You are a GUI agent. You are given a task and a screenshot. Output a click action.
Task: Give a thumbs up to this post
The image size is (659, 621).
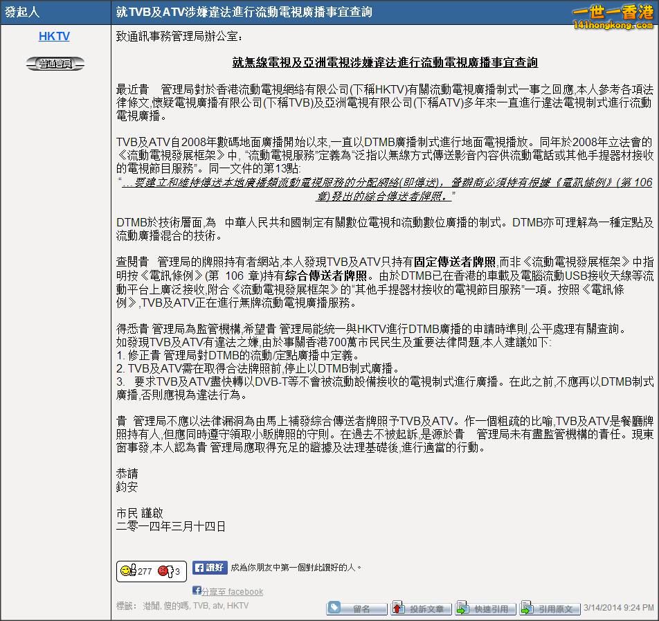128,572
